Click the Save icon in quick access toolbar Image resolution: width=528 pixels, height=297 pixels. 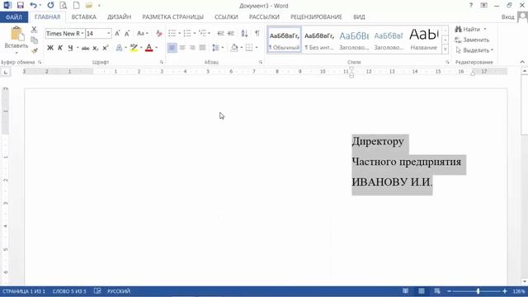click(x=20, y=6)
